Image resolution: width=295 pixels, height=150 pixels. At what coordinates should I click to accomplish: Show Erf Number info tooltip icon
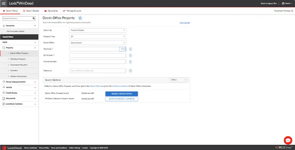(x=130, y=55)
